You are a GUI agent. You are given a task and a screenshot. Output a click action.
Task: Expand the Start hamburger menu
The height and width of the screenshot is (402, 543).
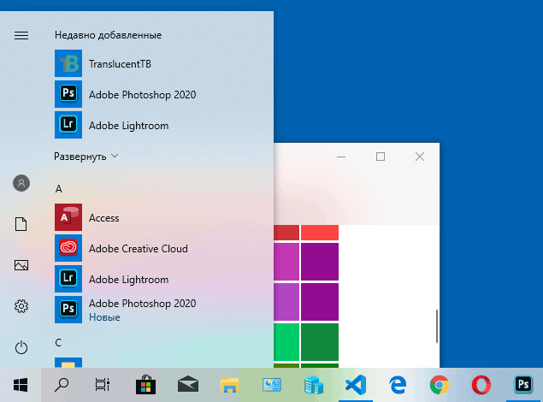21,35
